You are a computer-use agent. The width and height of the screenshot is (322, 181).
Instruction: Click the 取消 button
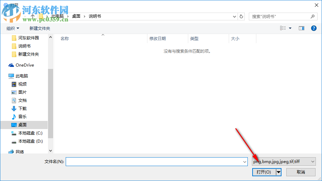point(301,172)
